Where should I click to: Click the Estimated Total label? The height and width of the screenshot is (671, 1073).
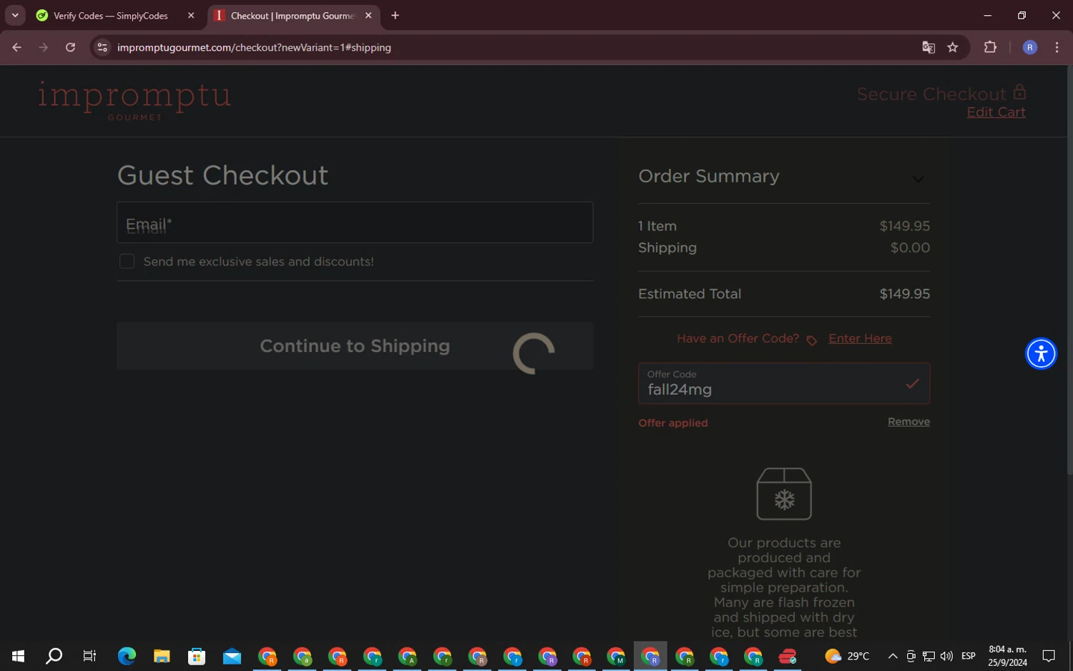click(x=690, y=294)
